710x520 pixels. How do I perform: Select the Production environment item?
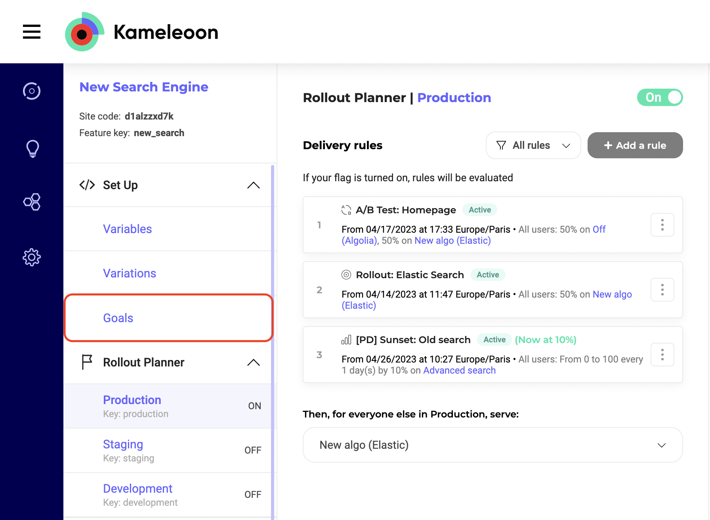coord(168,406)
